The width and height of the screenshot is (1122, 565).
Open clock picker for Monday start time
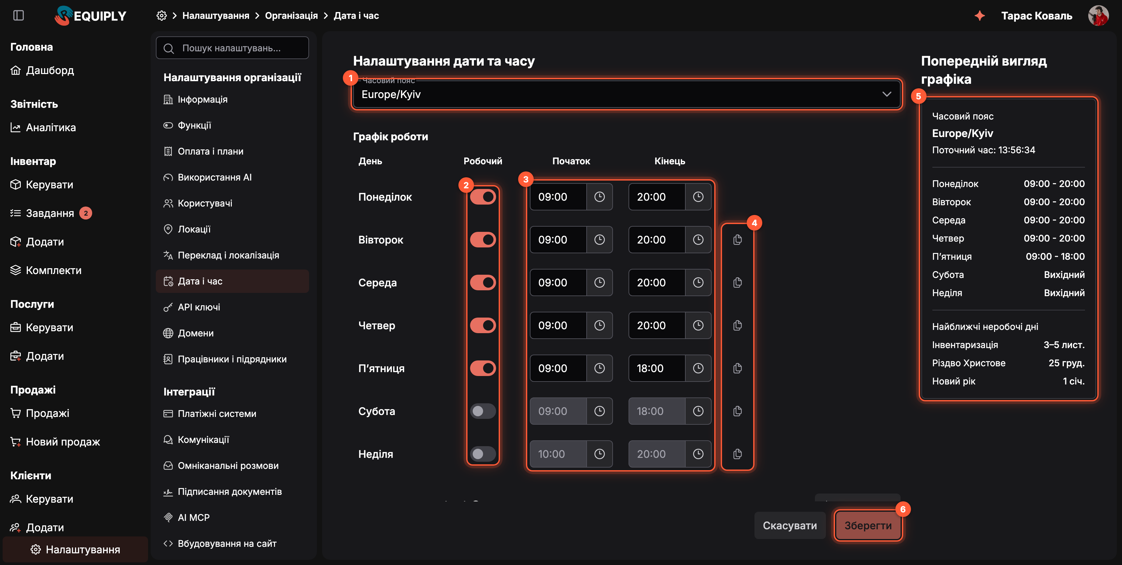pos(599,197)
